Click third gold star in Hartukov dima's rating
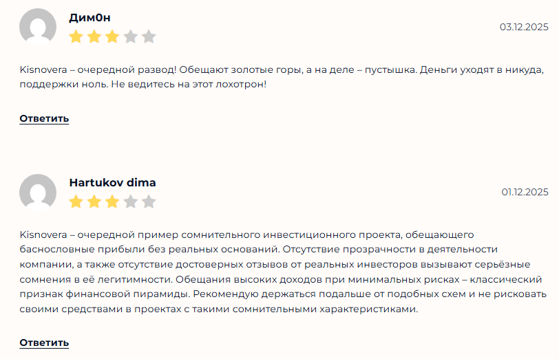559x359 pixels. [112, 202]
